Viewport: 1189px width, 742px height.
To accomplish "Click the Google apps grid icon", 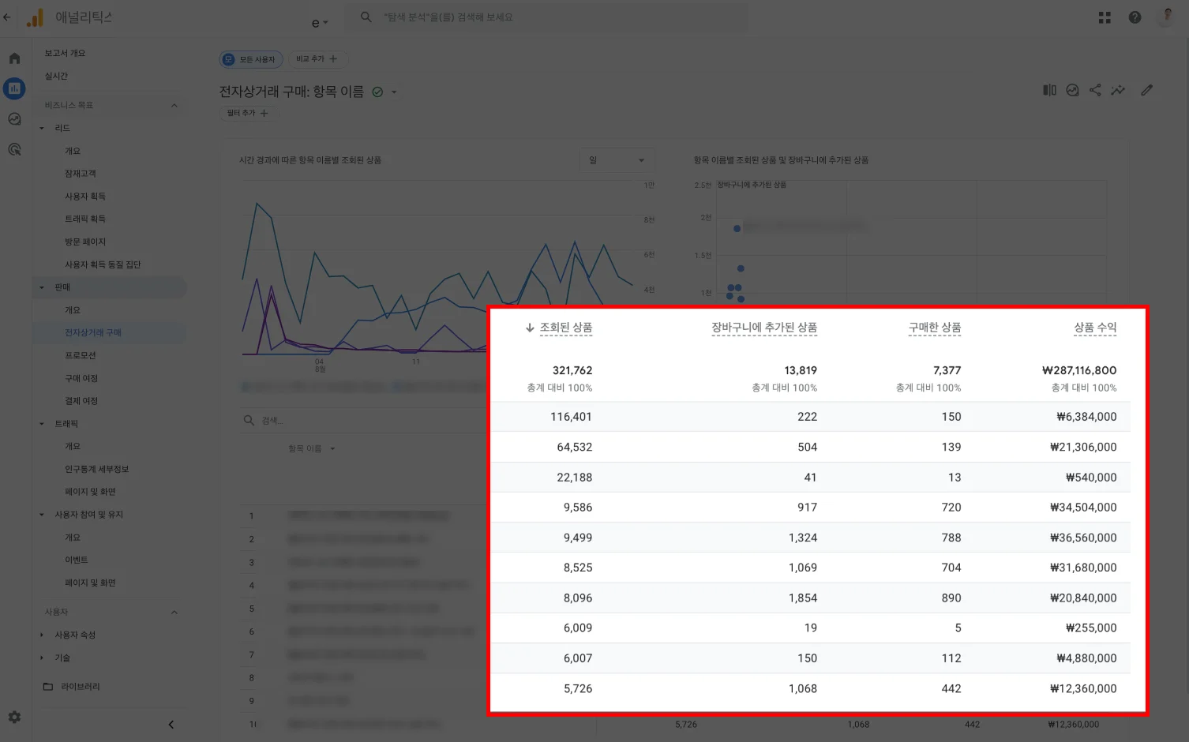I will click(x=1104, y=17).
